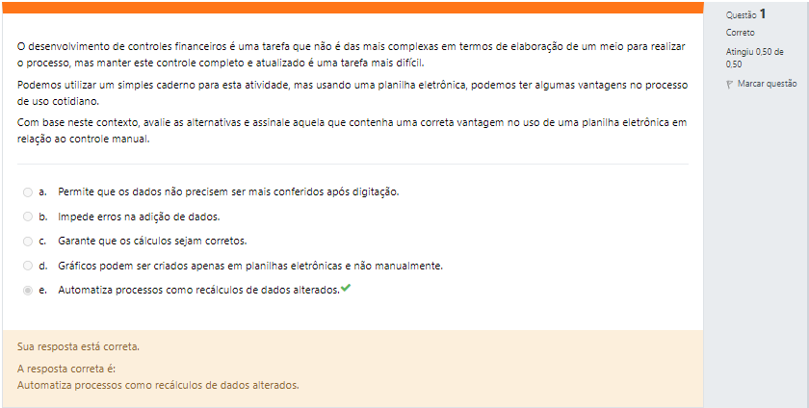
Task: Select the radio button for option b
Action: click(x=28, y=217)
